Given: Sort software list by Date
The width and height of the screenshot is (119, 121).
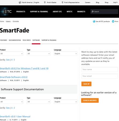Looking at the screenshot, I should tap(8, 60).
